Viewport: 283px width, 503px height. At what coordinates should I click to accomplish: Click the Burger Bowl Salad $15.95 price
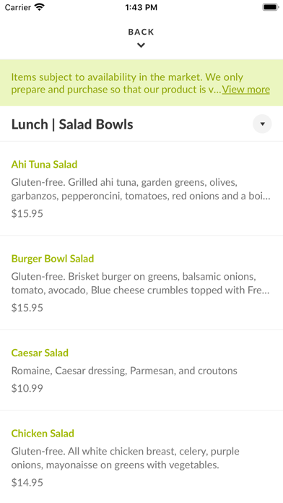click(x=27, y=308)
